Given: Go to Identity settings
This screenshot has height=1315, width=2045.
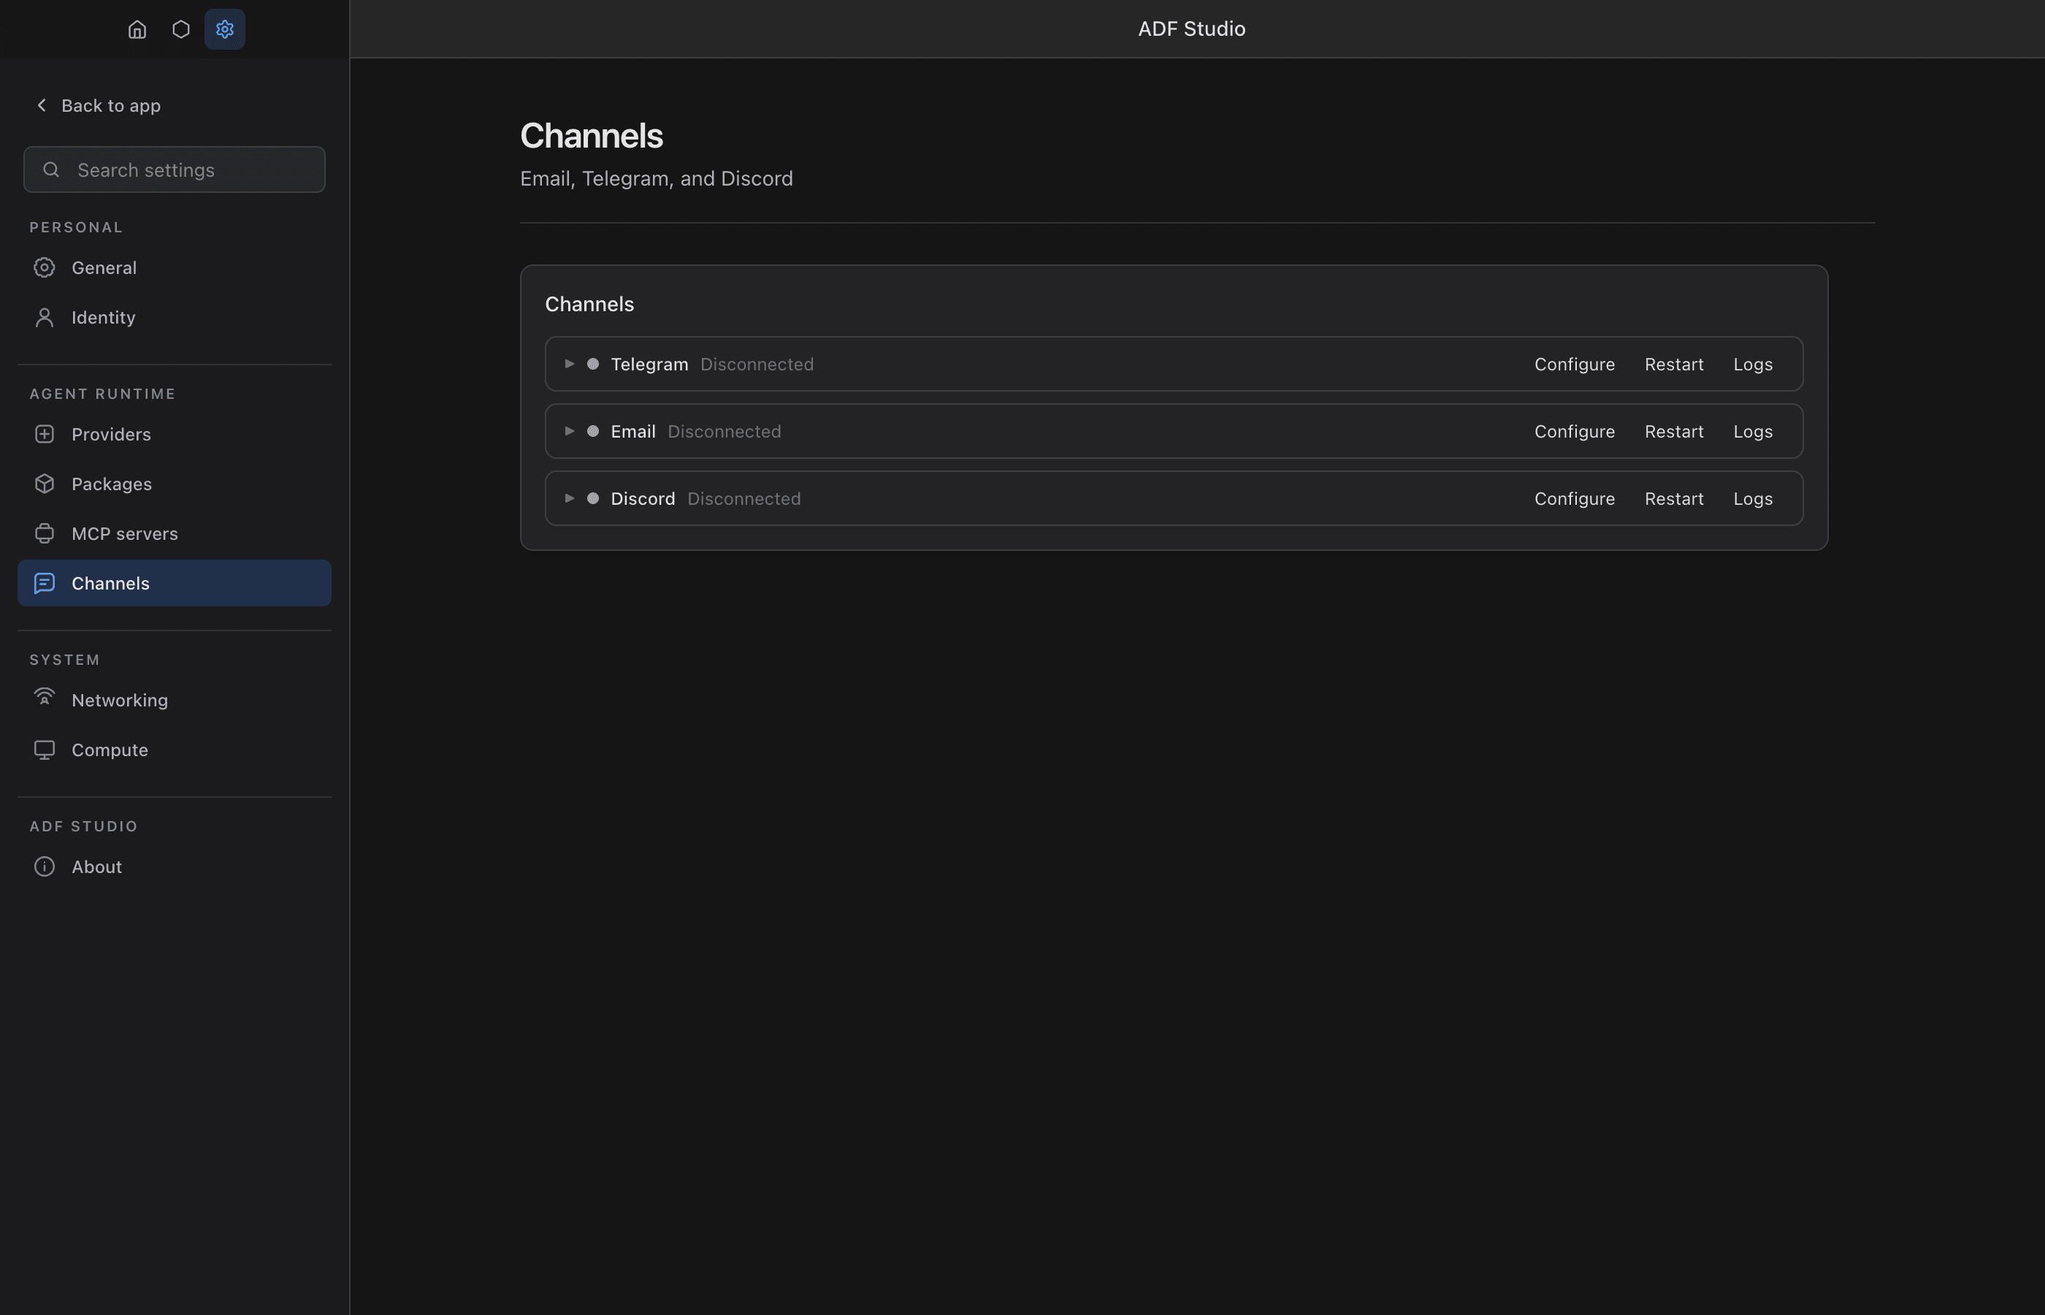Looking at the screenshot, I should click(x=174, y=318).
